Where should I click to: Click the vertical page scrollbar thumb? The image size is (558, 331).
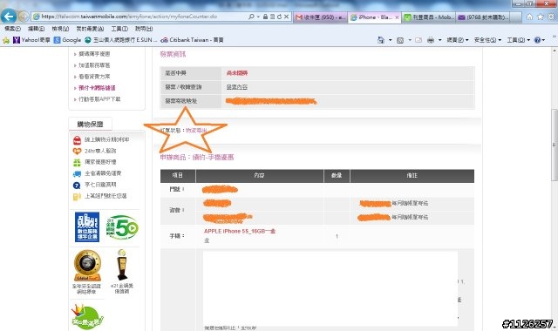pyautogui.click(x=555, y=145)
